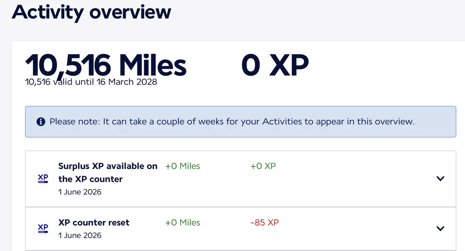Click the green +0 XP value
This screenshot has width=465, height=251.
(263, 166)
